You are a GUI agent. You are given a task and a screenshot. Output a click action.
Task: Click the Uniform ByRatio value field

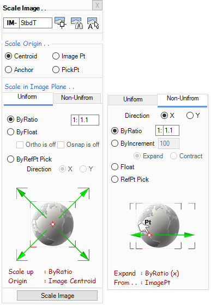click(x=89, y=120)
